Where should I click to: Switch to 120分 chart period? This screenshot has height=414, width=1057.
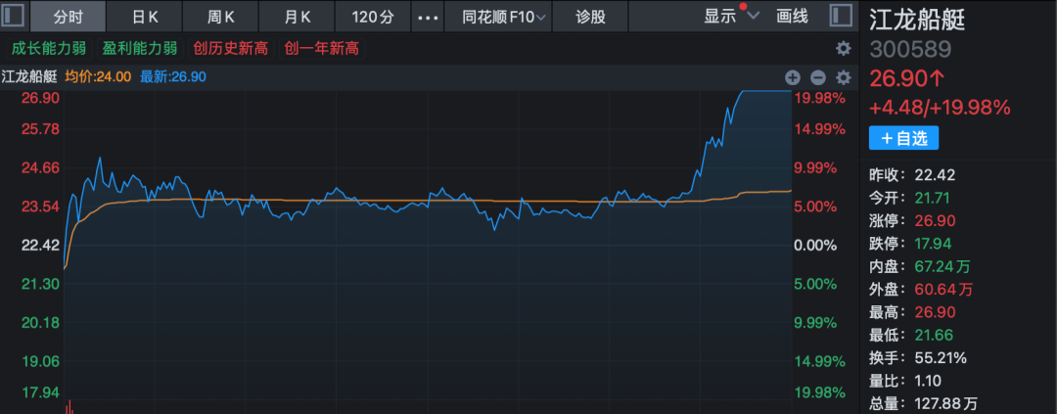(372, 17)
